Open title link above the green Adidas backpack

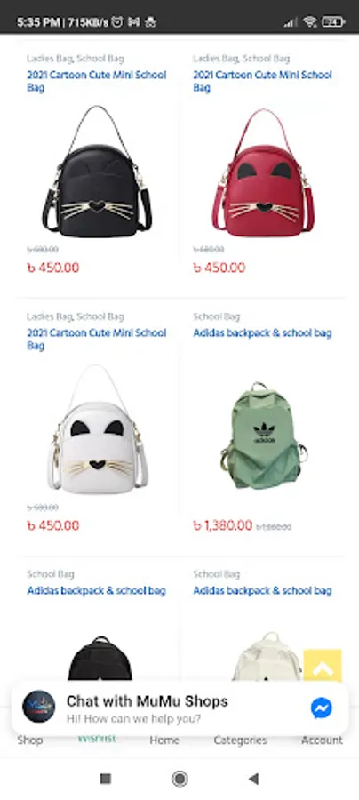[263, 333]
